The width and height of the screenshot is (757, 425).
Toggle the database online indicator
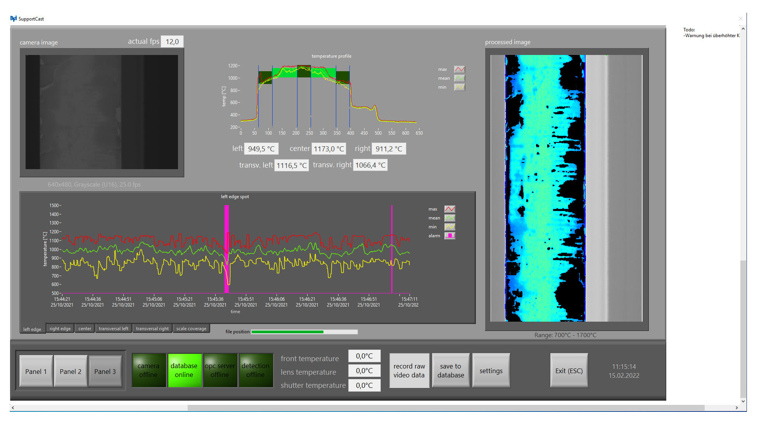(184, 370)
